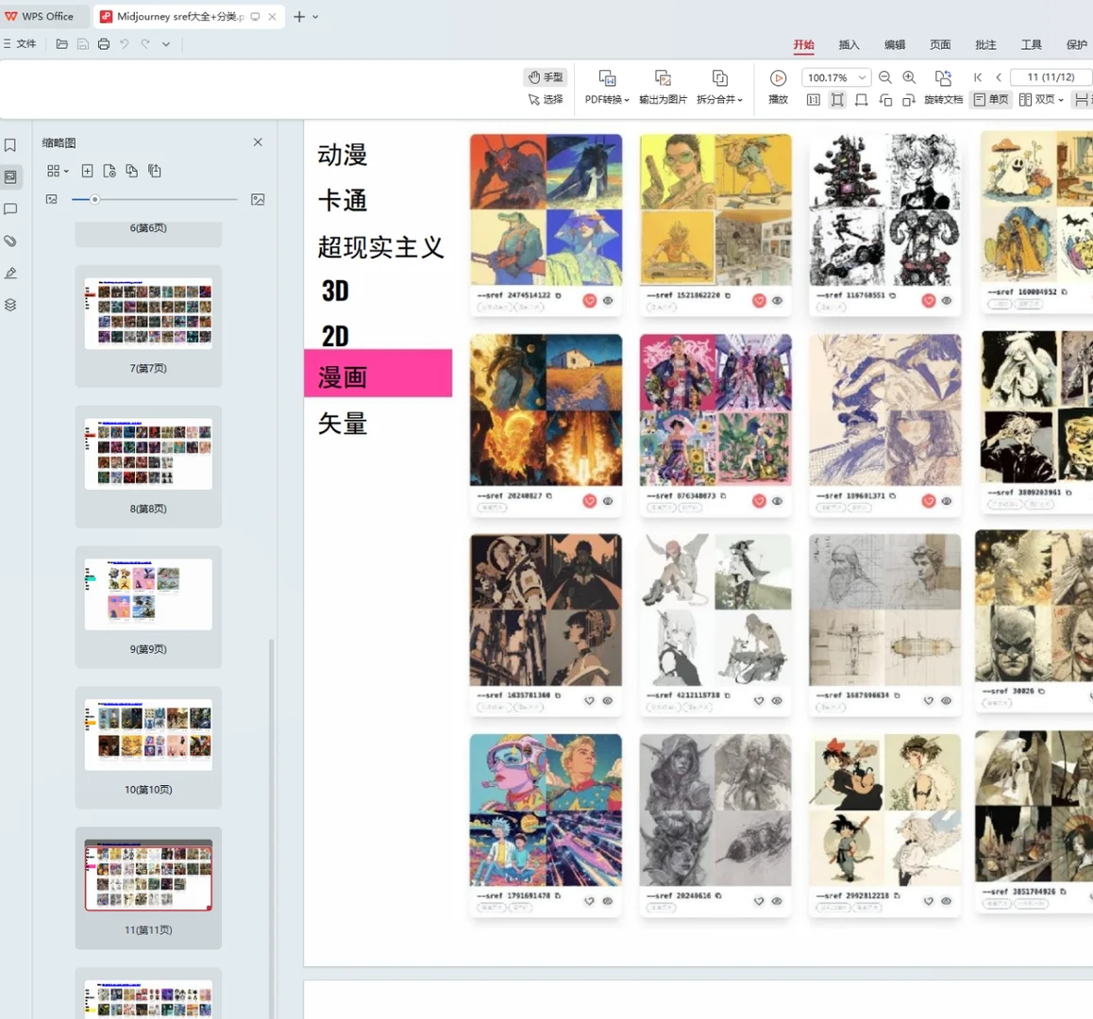Click the print icon in quick access bar
The height and width of the screenshot is (1019, 1093).
point(104,44)
